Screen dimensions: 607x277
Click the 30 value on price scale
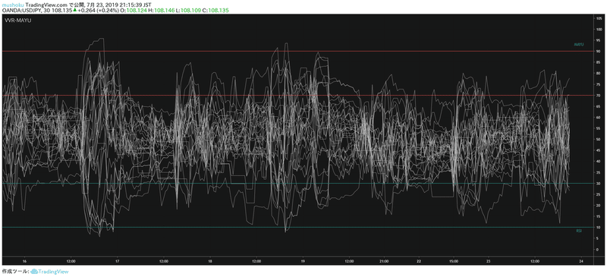(599, 183)
